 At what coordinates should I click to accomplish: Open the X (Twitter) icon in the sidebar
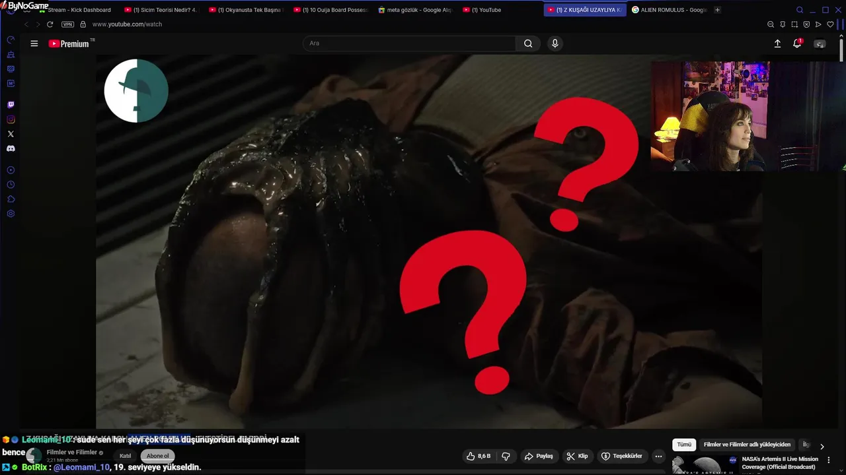(x=11, y=134)
